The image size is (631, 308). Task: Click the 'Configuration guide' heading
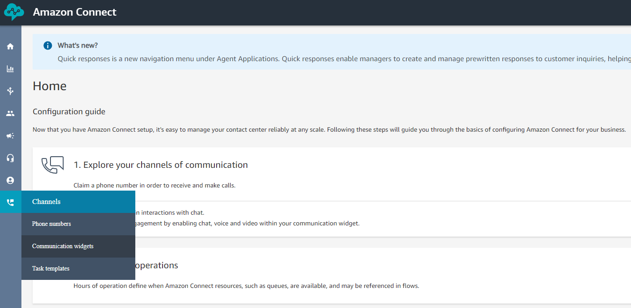[x=69, y=112]
